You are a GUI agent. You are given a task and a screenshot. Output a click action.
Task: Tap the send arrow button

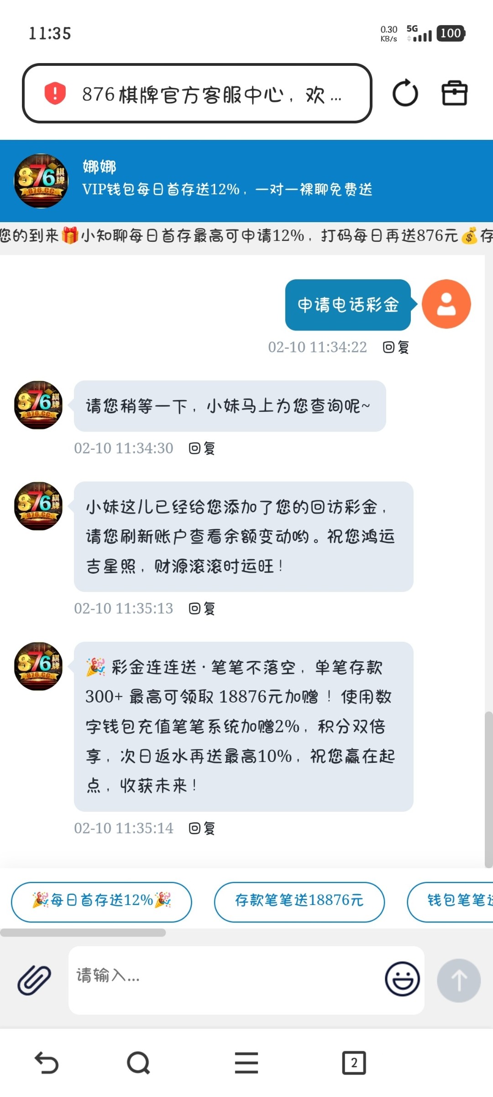(x=459, y=980)
